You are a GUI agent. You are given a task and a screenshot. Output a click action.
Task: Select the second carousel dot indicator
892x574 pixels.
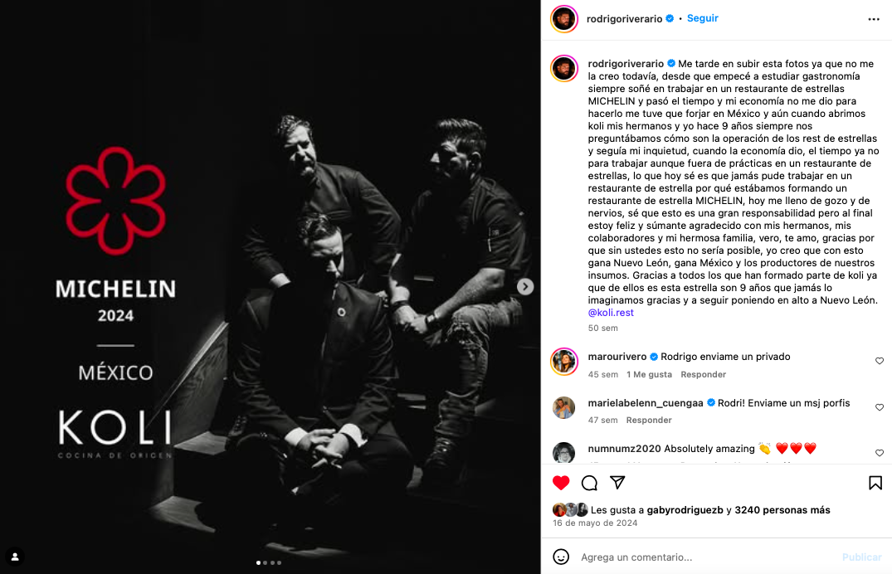(x=265, y=562)
